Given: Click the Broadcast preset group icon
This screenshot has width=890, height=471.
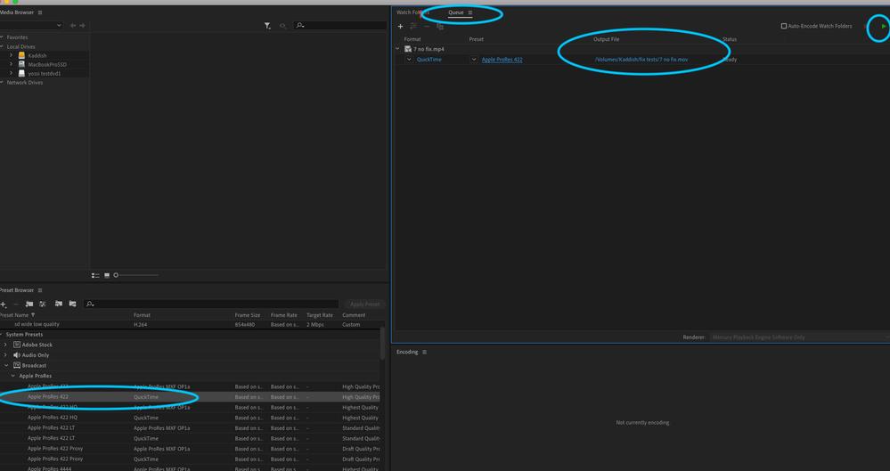Looking at the screenshot, I should tap(17, 365).
